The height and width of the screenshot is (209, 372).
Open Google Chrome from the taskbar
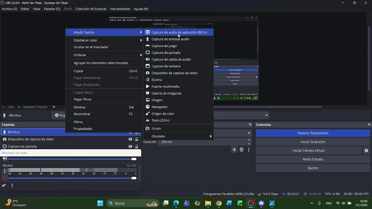[x=219, y=203]
